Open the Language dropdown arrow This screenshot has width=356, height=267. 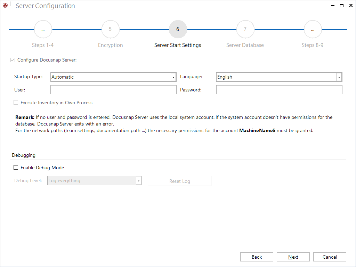pyautogui.click(x=339, y=77)
